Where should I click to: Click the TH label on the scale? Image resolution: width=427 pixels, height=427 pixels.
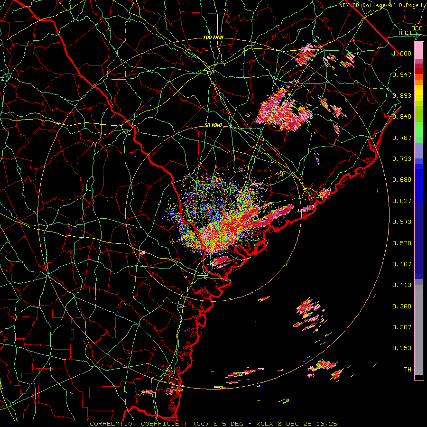[x=408, y=370]
